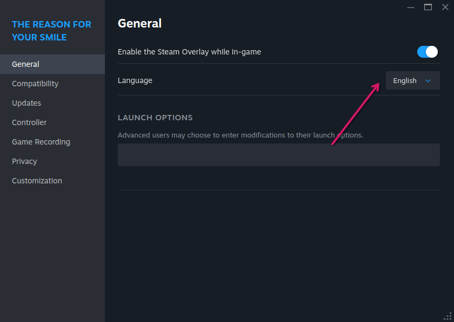
Task: Click the LAUNCH OPTIONS section heading
Action: 155,118
